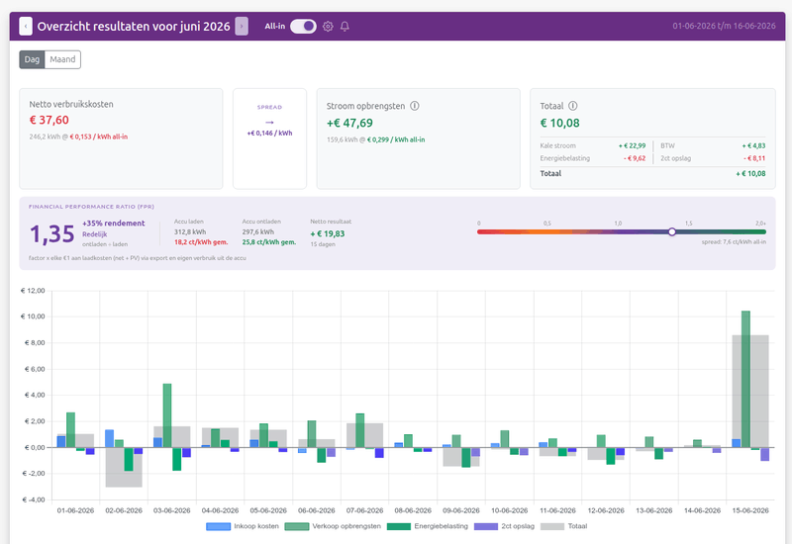Click the FPR slider handle
Screen dimensions: 792x544
click(672, 231)
